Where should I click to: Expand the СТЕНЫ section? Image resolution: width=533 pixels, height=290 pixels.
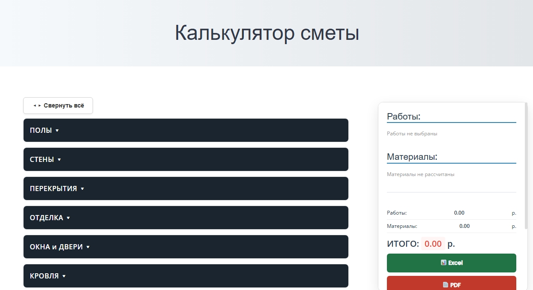point(186,159)
